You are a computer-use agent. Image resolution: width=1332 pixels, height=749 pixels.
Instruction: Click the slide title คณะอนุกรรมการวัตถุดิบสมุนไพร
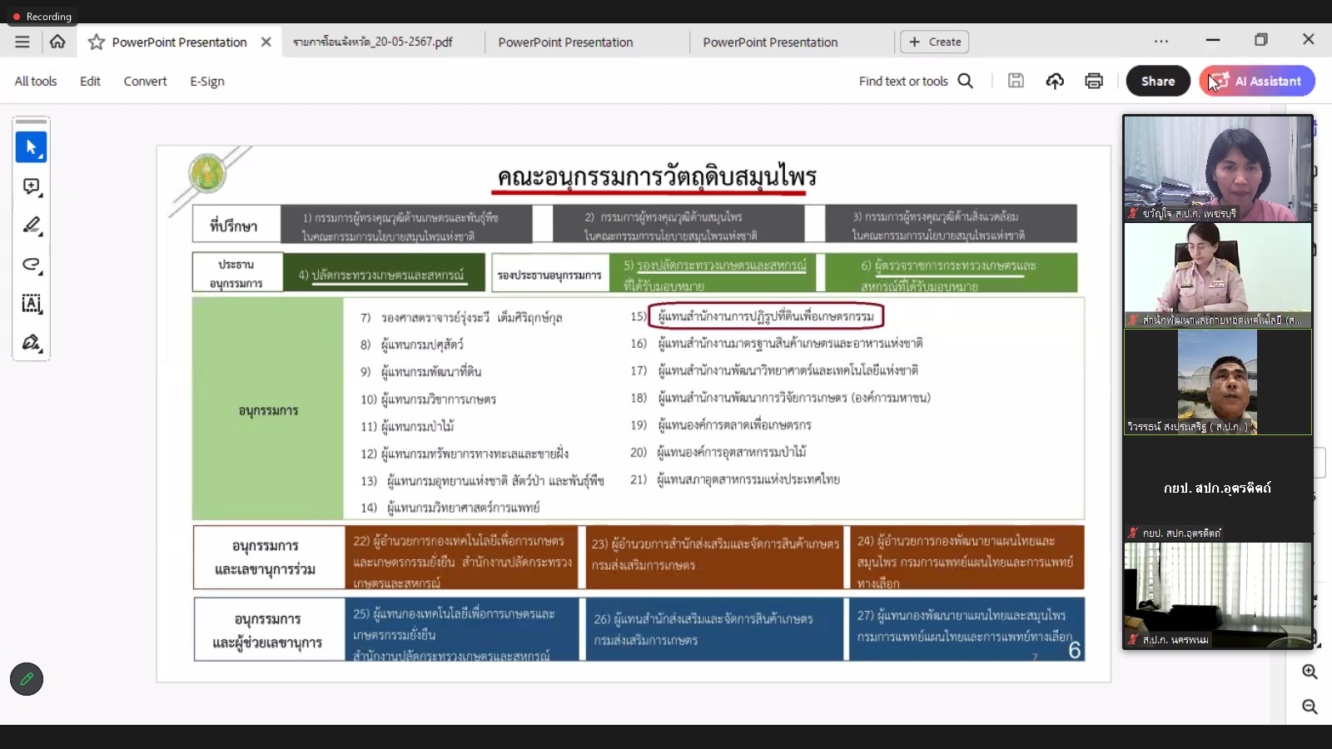point(657,176)
